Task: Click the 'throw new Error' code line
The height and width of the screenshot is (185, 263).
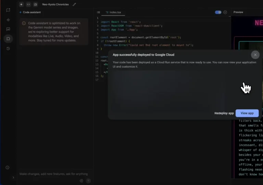Action: click(x=148, y=45)
